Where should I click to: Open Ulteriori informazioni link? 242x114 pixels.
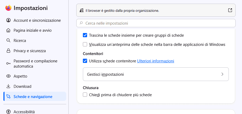(x=156, y=61)
